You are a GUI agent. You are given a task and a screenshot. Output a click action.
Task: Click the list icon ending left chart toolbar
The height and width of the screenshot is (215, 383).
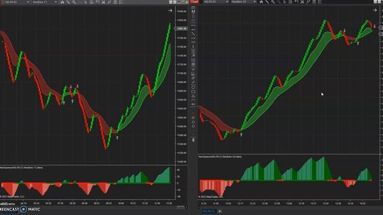point(121,2)
